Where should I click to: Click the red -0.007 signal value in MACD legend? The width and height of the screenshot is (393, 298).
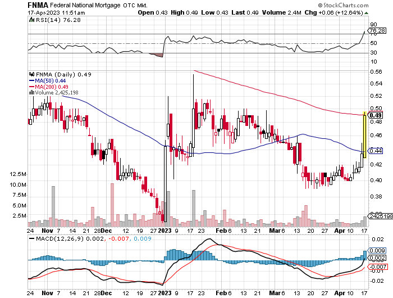coord(118,238)
